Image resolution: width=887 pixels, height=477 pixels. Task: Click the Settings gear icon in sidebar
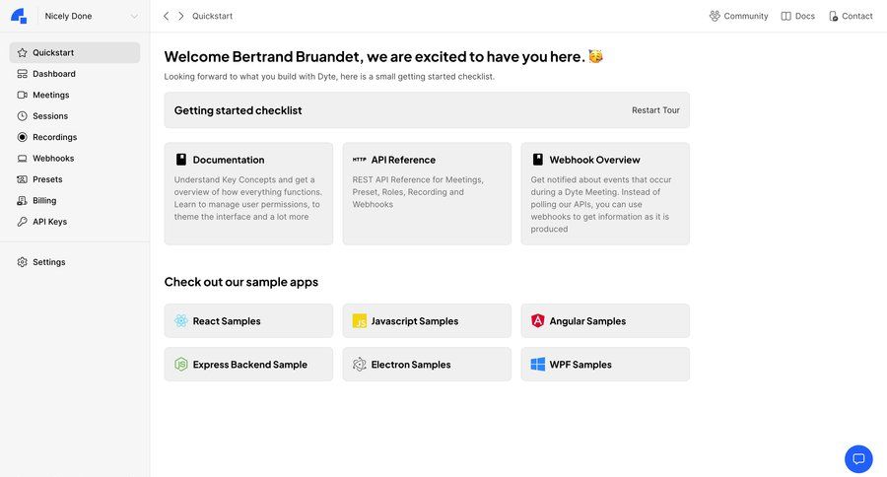(22, 262)
